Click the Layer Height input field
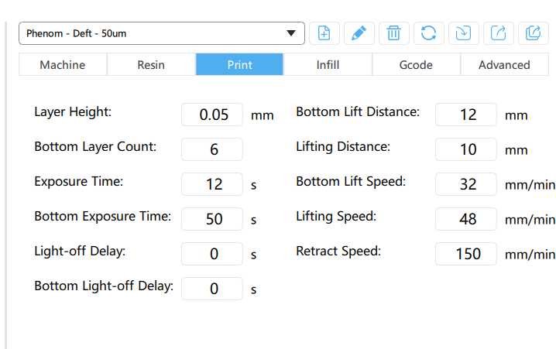 tap(212, 115)
